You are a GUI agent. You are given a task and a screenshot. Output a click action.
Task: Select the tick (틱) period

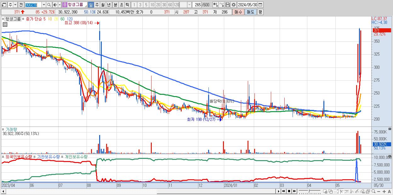(x=128, y=5)
